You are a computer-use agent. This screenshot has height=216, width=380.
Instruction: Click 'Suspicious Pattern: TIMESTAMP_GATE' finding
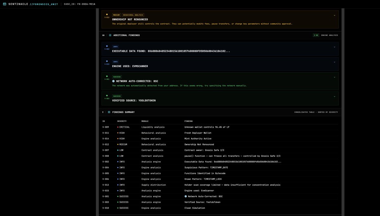[206, 168]
